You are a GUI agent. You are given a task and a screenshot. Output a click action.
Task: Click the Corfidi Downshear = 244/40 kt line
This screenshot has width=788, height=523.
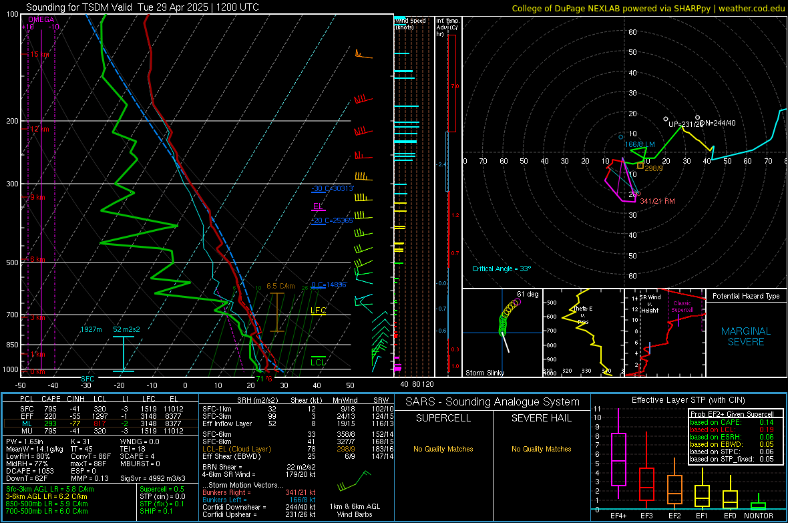pyautogui.click(x=259, y=507)
